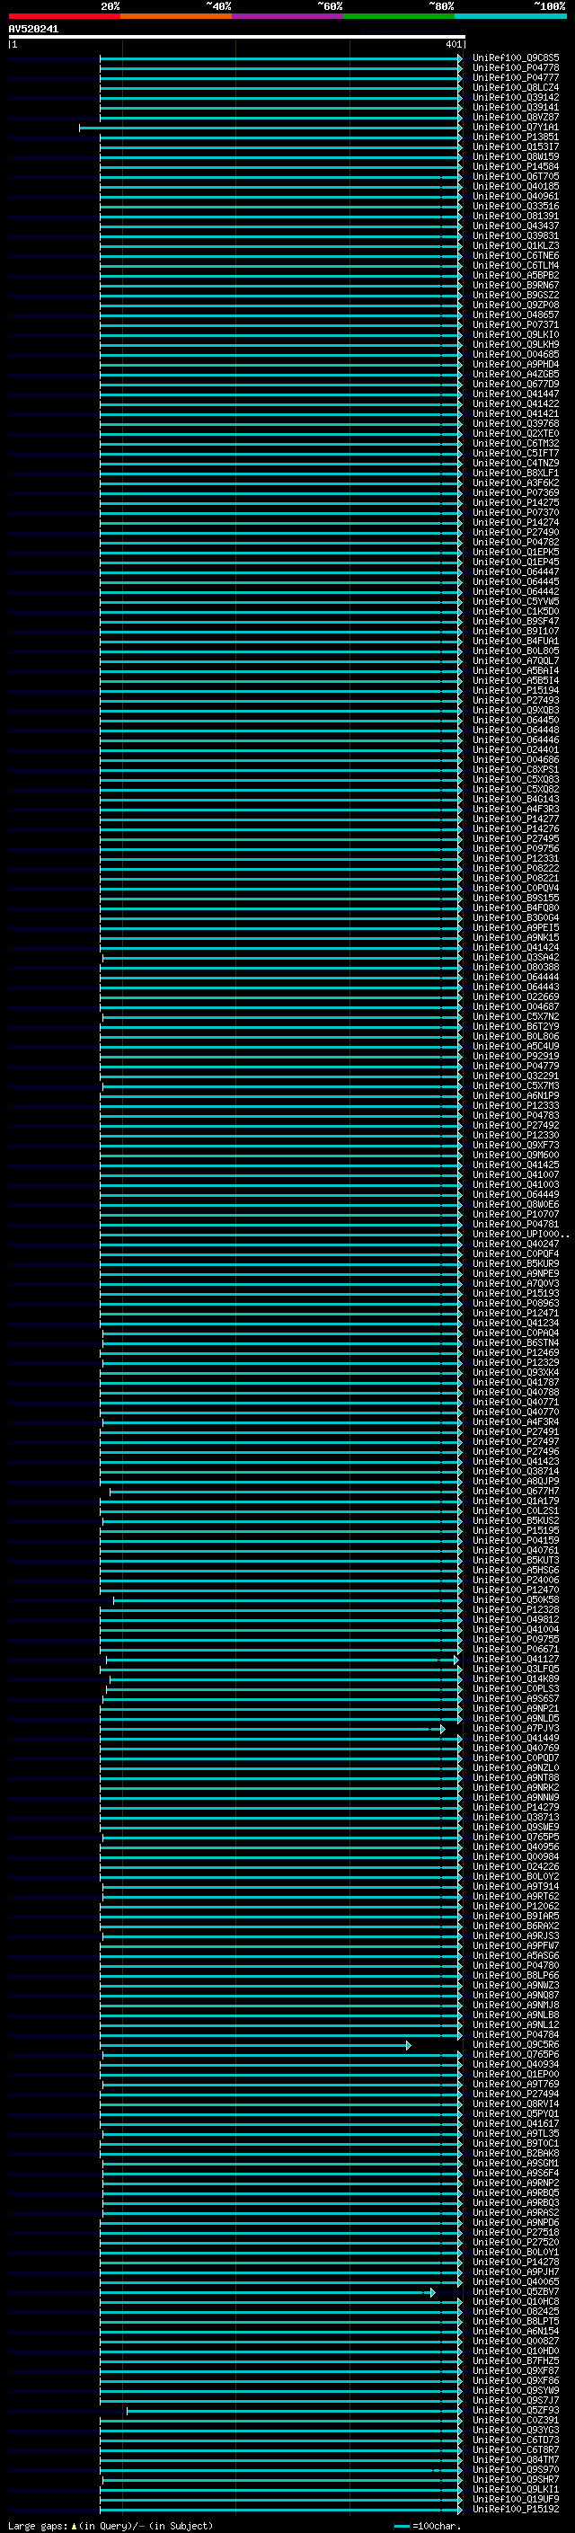Open hit UniRef100_Q7Y1A1
The width and height of the screenshot is (575, 2533).
click(515, 127)
